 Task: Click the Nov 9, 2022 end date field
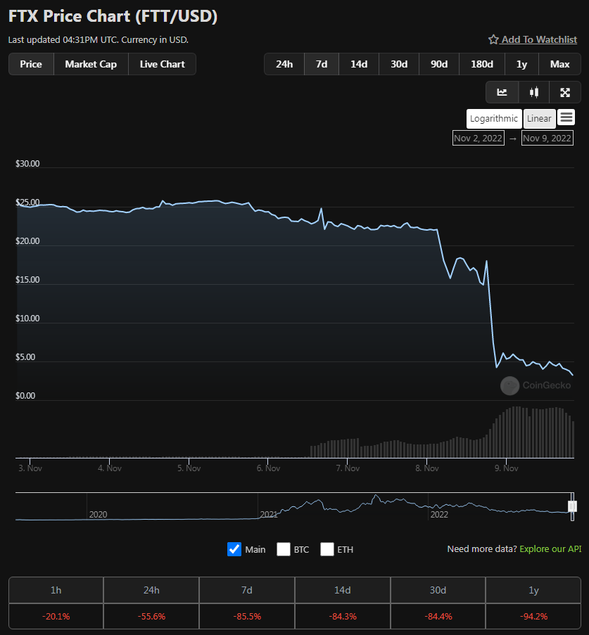547,138
